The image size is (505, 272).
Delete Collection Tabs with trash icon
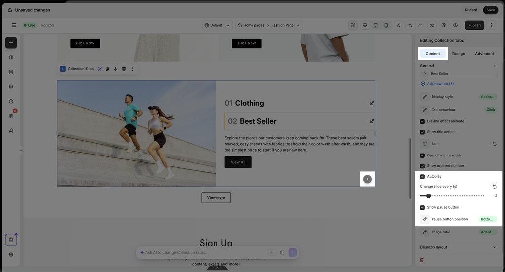[x=124, y=69]
